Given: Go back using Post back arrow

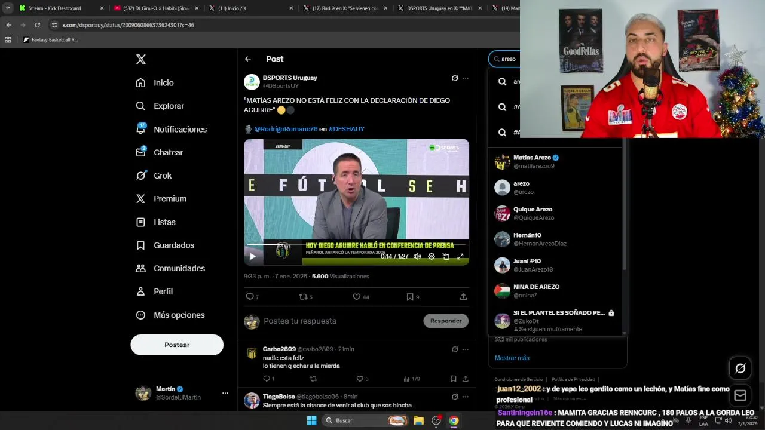Looking at the screenshot, I should (248, 59).
